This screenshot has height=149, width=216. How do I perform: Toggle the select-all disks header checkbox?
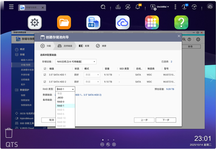coord(45,68)
